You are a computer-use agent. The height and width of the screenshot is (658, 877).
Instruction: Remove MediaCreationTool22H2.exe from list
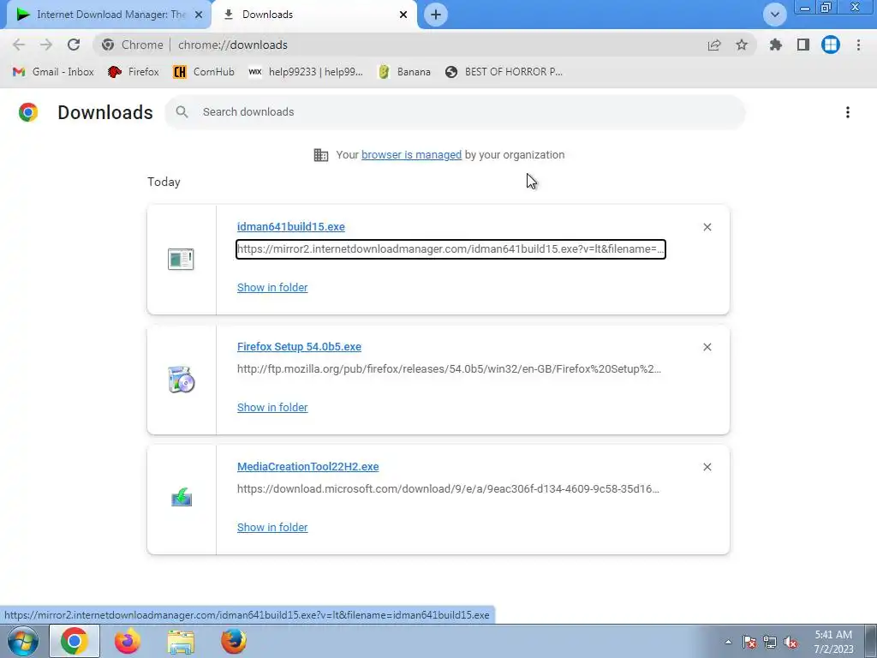click(707, 467)
